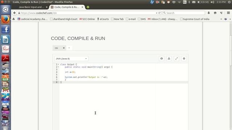Click the page vertical scrollbar

pos(231,51)
